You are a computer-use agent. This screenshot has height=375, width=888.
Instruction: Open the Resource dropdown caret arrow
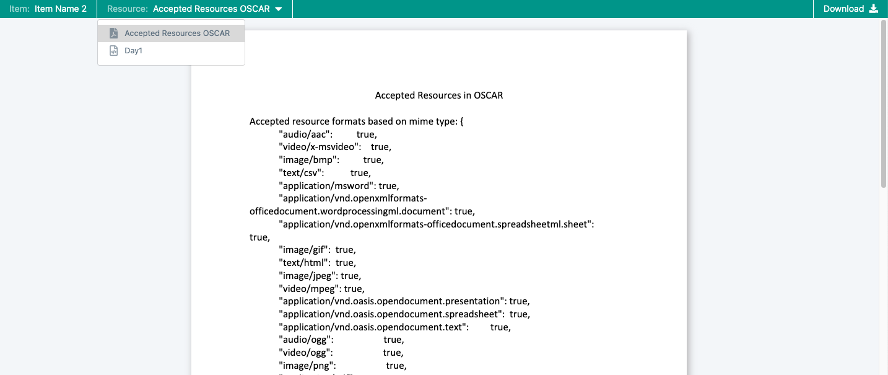point(279,9)
